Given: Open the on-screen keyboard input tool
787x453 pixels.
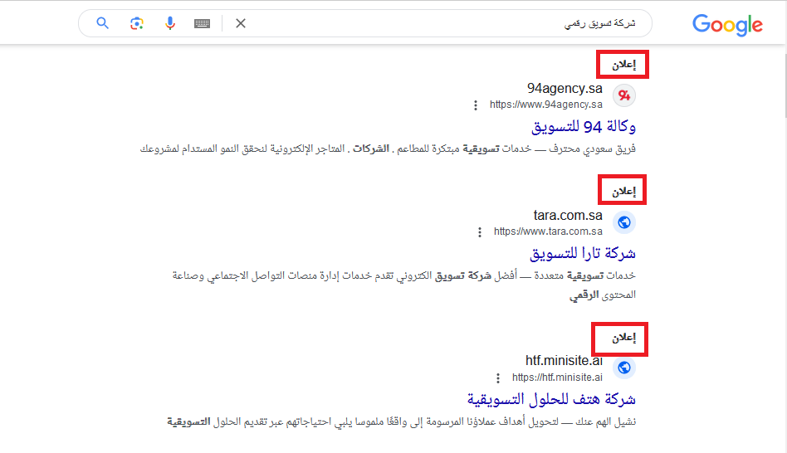Looking at the screenshot, I should [x=203, y=23].
